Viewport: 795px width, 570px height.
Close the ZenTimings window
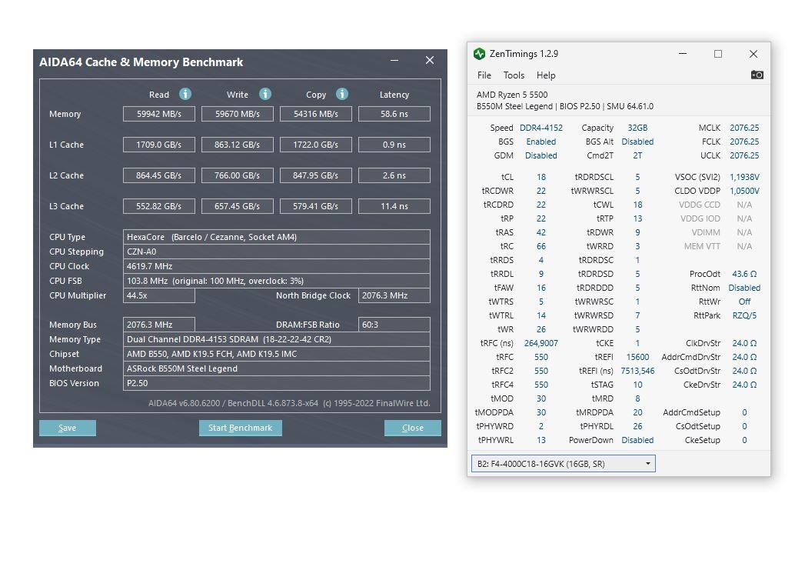pos(753,54)
